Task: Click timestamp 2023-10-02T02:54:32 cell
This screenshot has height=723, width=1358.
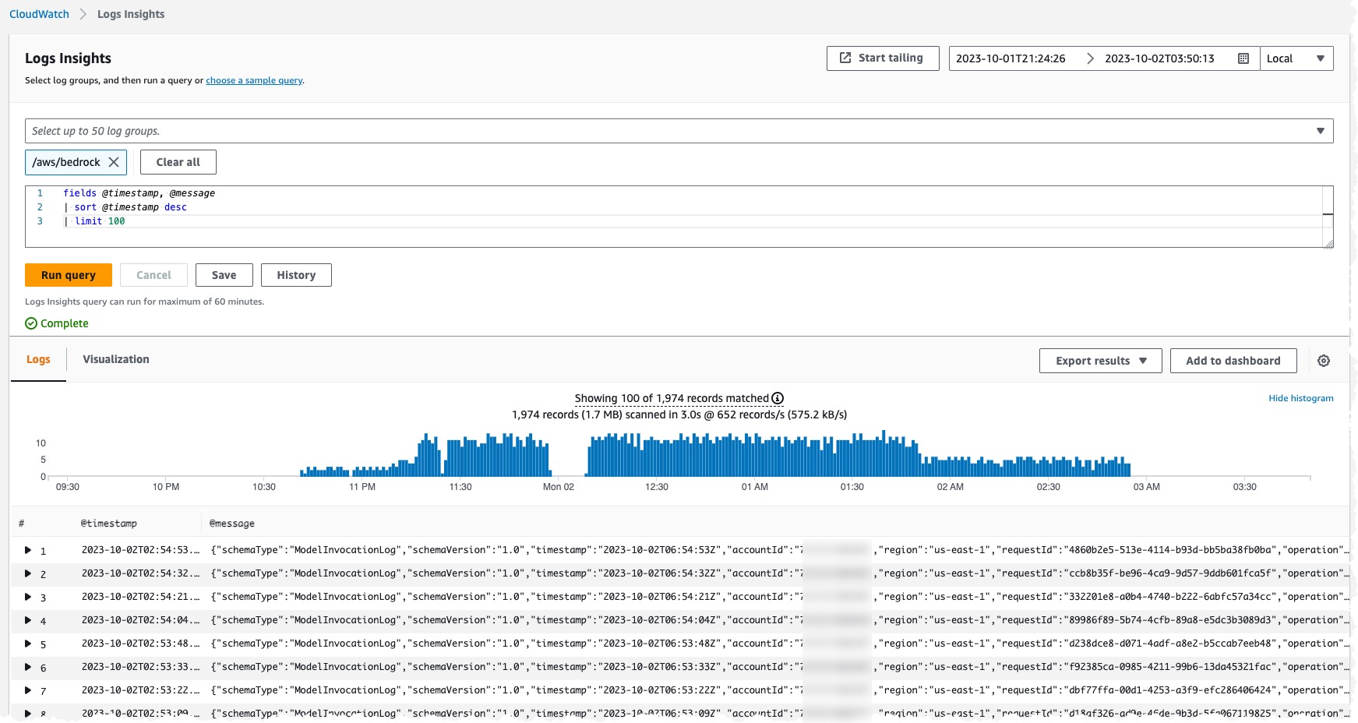Action: pos(140,573)
